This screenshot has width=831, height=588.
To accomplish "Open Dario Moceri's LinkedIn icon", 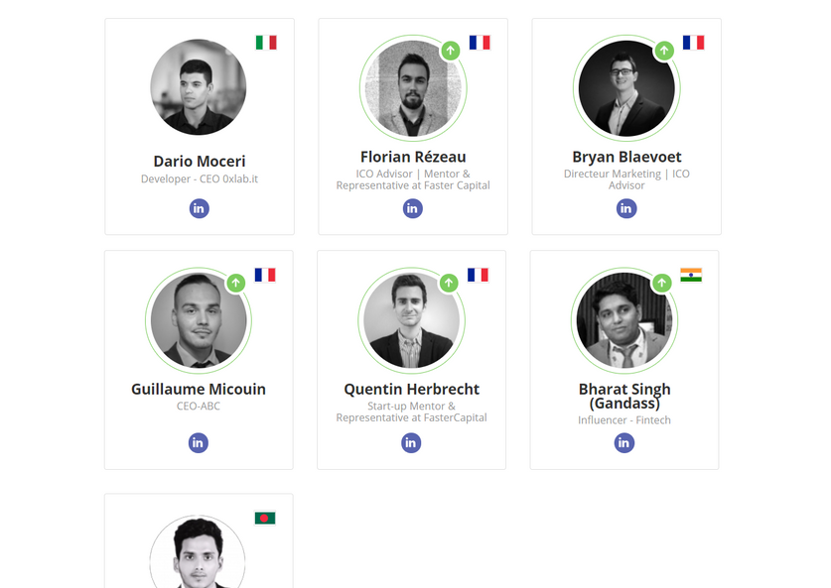I will point(199,208).
